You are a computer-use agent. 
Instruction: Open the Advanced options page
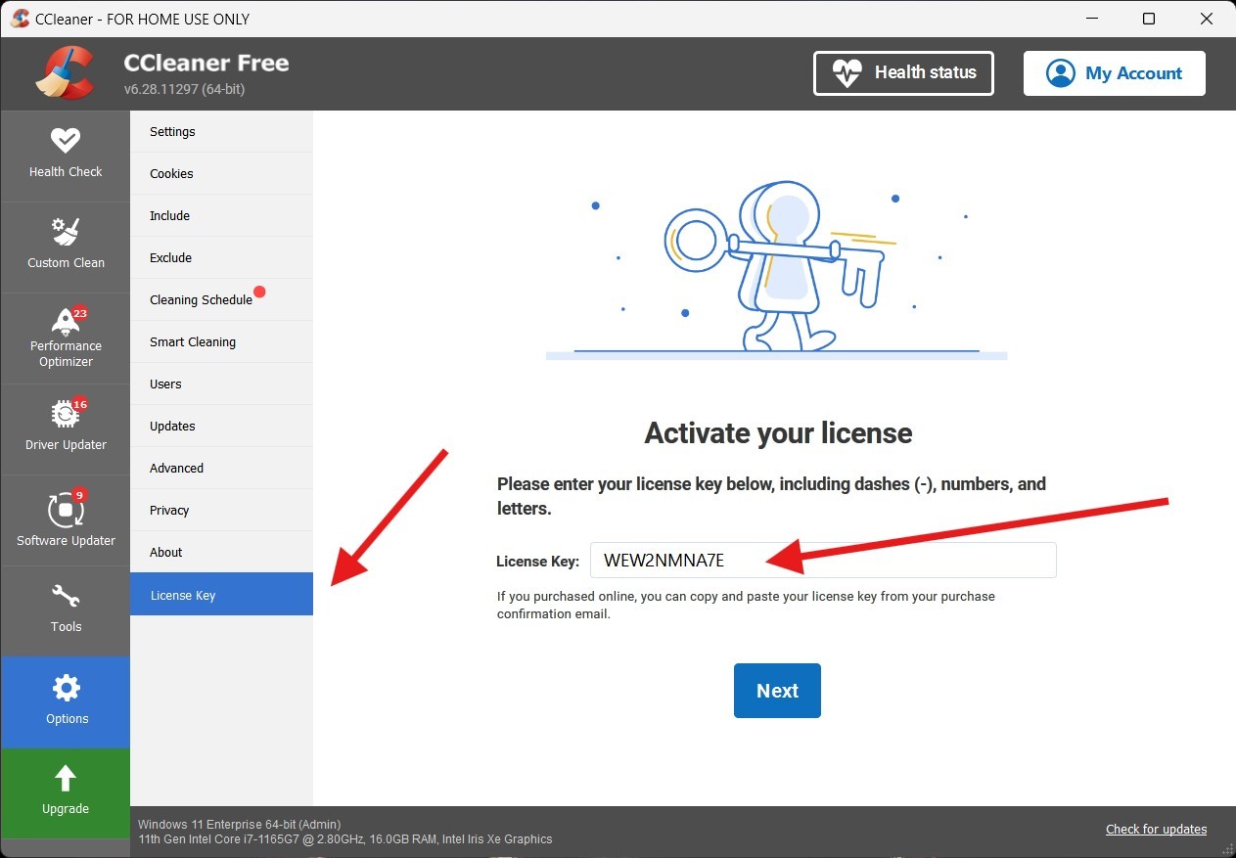coord(221,469)
